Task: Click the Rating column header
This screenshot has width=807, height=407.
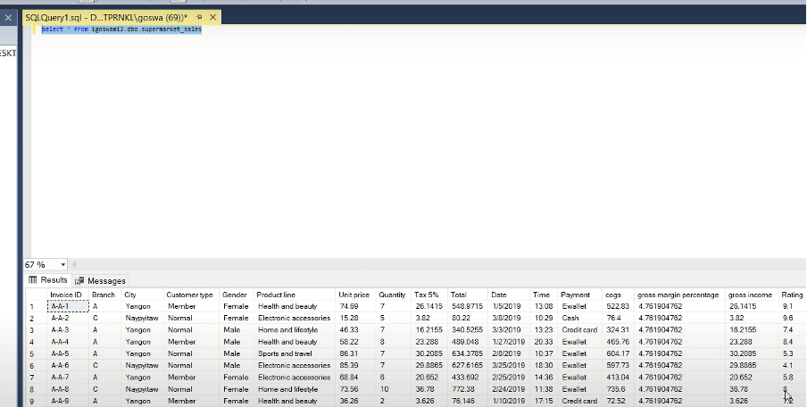Action: [x=792, y=295]
